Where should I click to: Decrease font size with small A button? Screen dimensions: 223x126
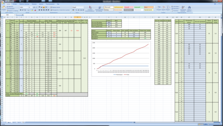coord(36,7)
